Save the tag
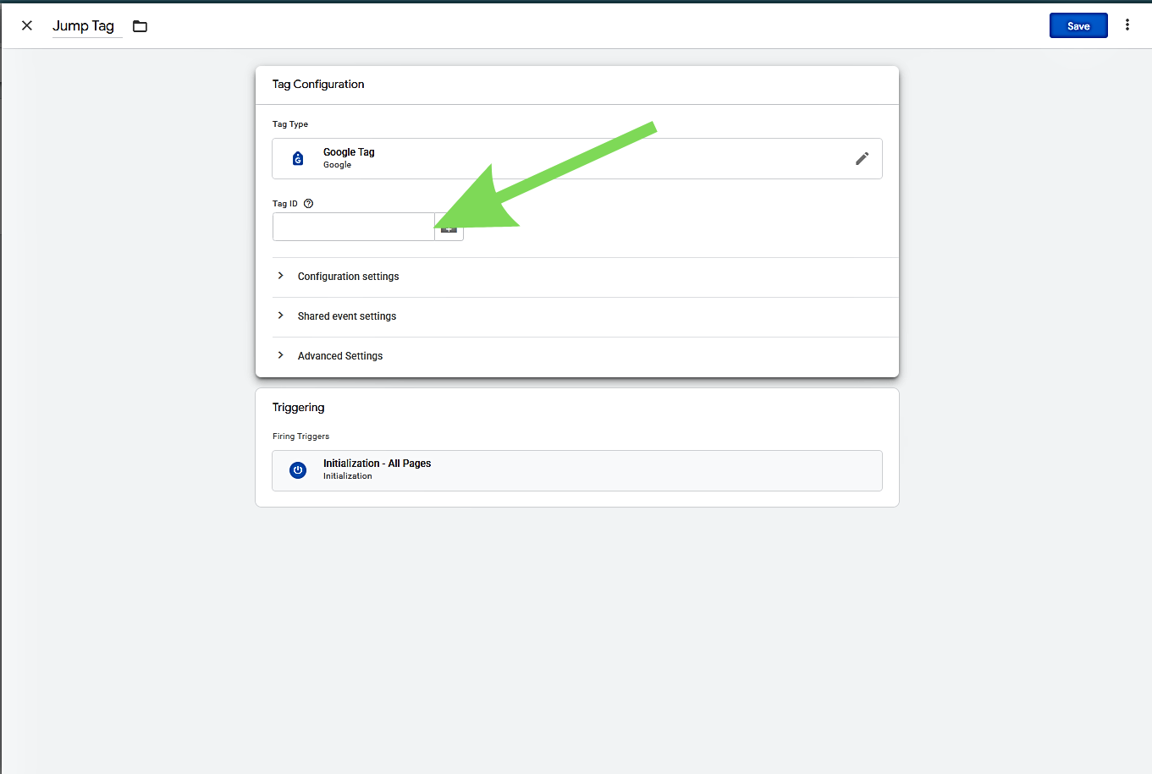The height and width of the screenshot is (774, 1152). tap(1078, 26)
